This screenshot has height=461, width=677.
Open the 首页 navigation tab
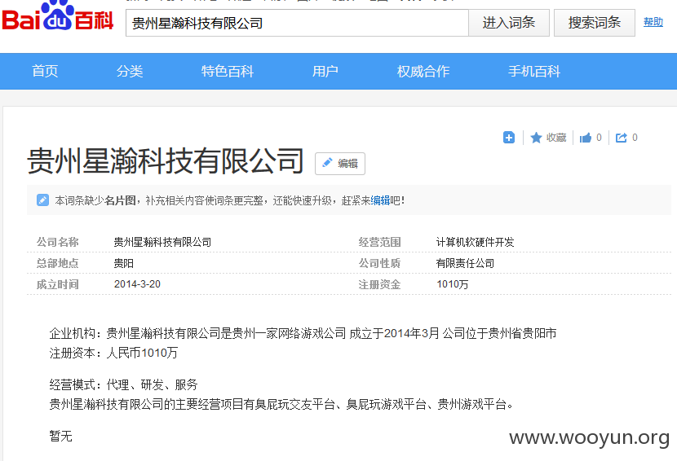tap(45, 71)
